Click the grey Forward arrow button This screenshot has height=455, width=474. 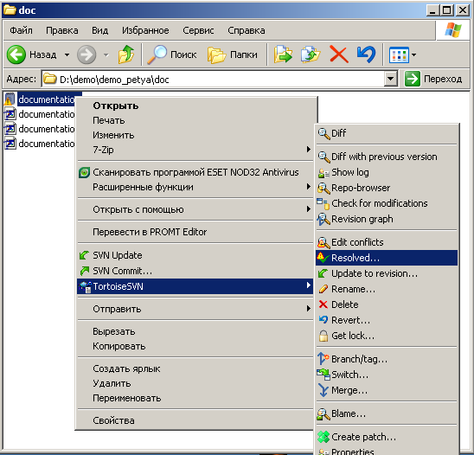pos(86,54)
